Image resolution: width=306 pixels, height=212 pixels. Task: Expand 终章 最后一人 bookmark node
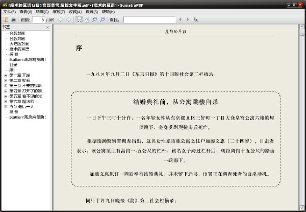6,107
